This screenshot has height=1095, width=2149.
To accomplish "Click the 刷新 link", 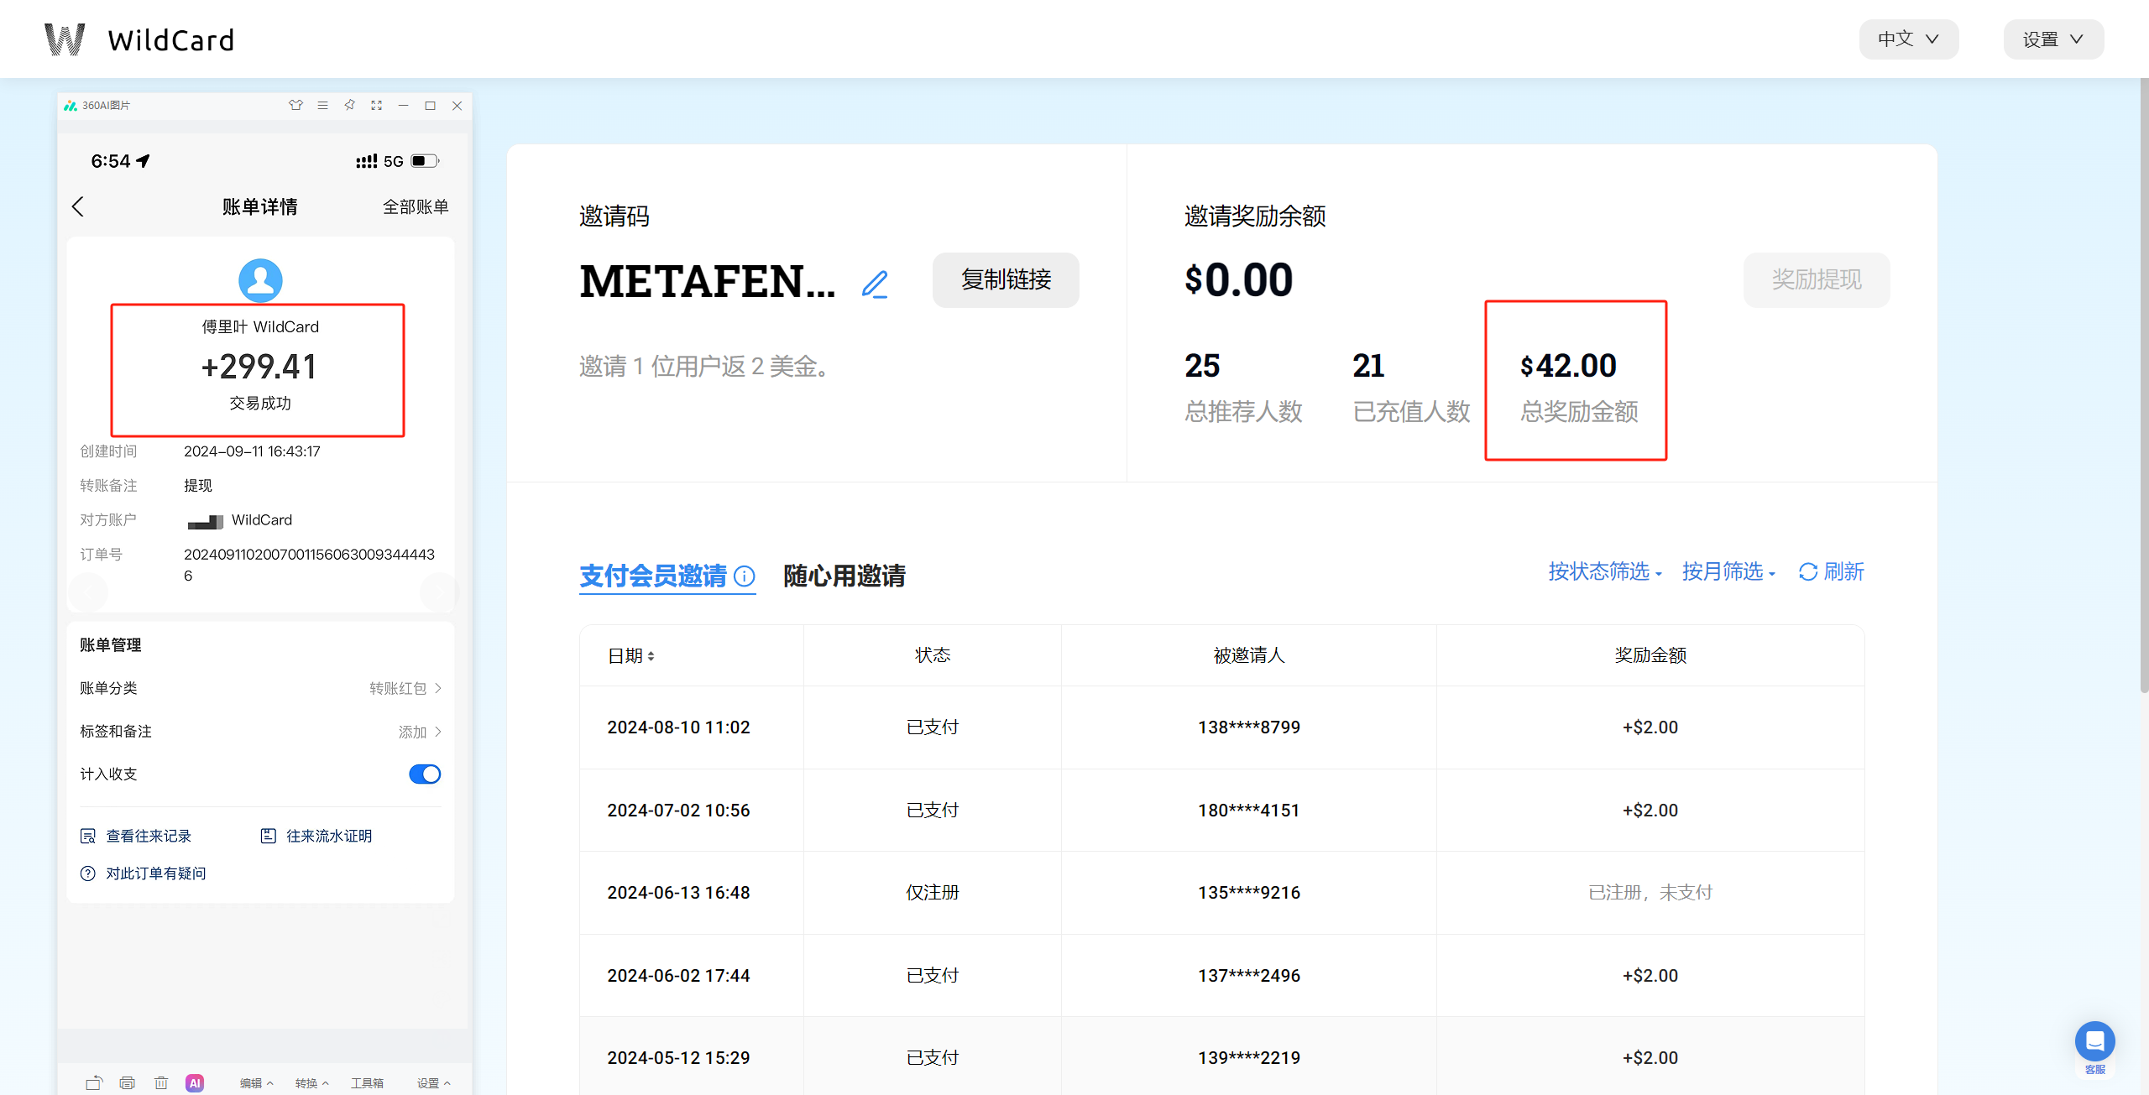I will 1843,572.
